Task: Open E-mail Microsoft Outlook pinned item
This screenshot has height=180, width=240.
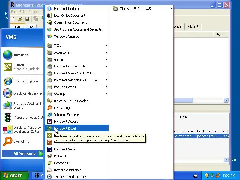Action: (23, 67)
